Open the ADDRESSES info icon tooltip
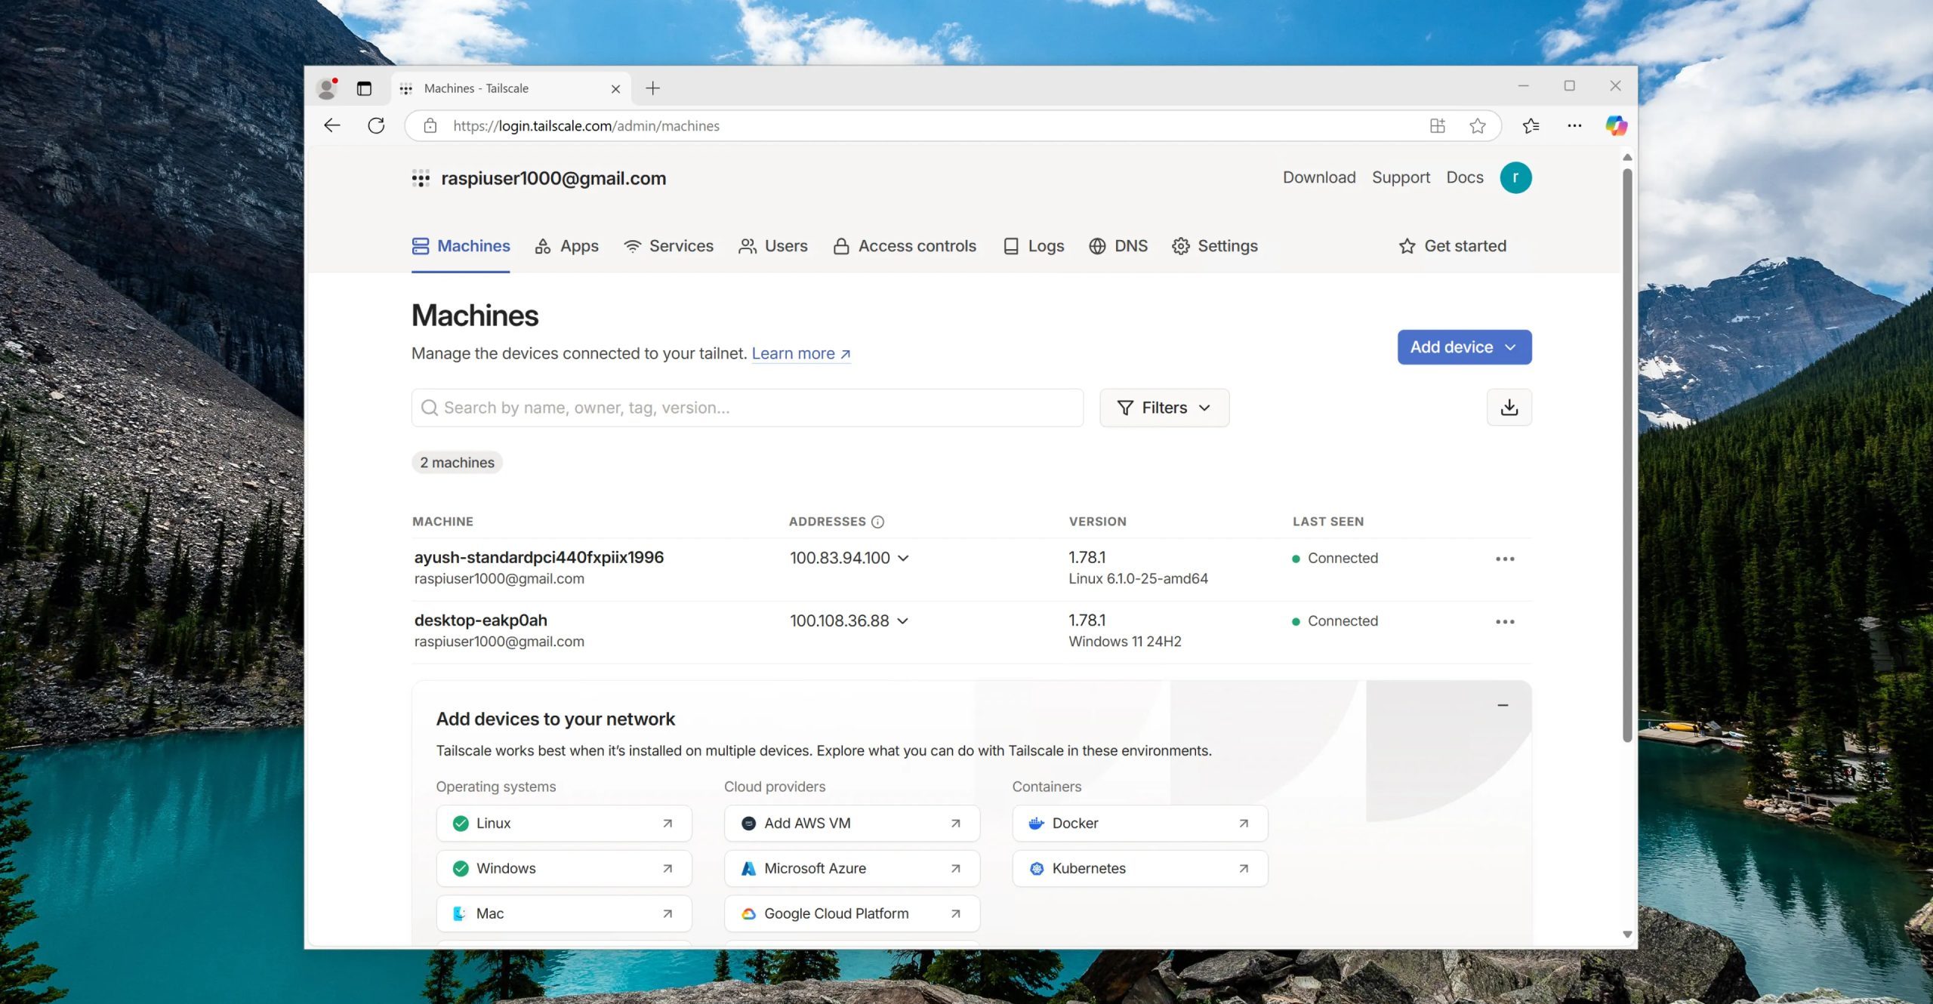This screenshot has height=1004, width=1933. click(x=877, y=522)
